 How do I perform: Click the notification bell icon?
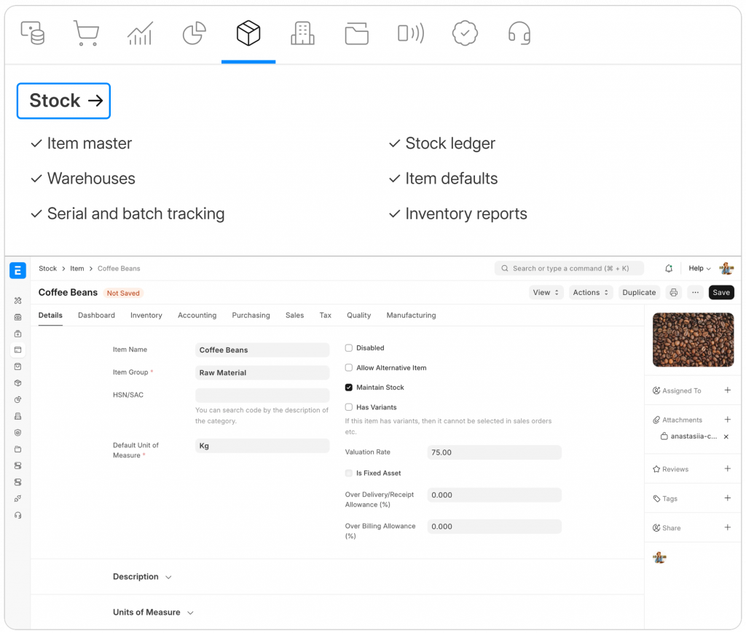(x=669, y=269)
